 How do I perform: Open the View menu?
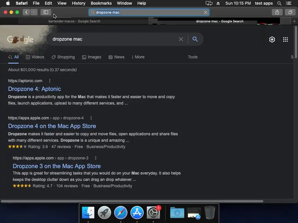[x=62, y=3]
